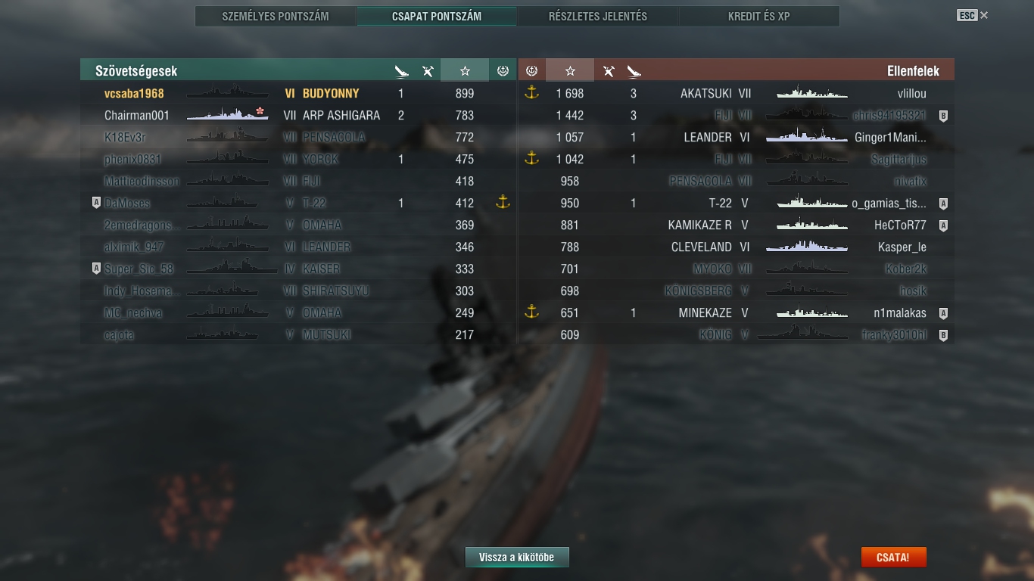This screenshot has height=581, width=1034.
Task: Click ARP Ashigara ship silhouette thumbnail
Action: tap(228, 114)
